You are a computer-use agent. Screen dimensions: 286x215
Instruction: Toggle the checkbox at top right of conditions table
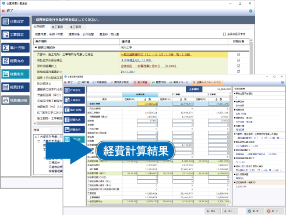click(224, 34)
